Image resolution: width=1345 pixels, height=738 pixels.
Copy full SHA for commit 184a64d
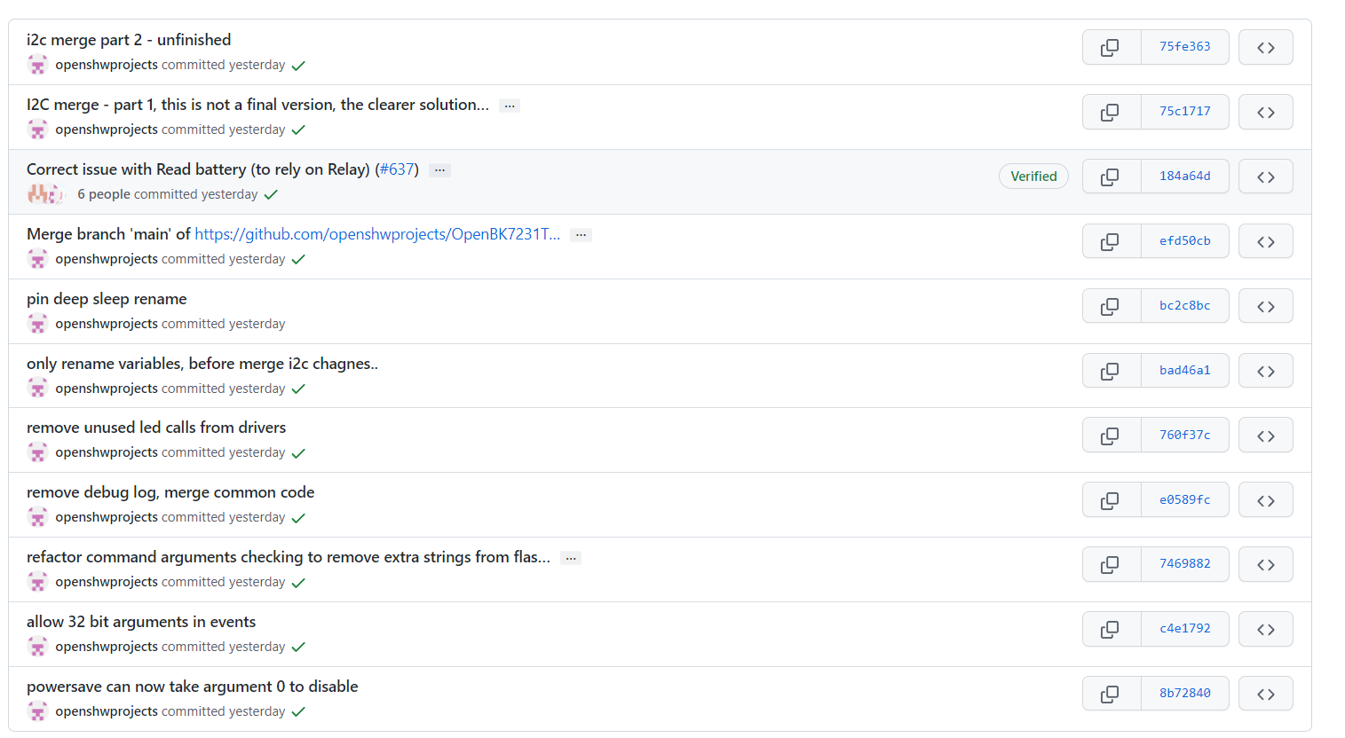pos(1111,177)
